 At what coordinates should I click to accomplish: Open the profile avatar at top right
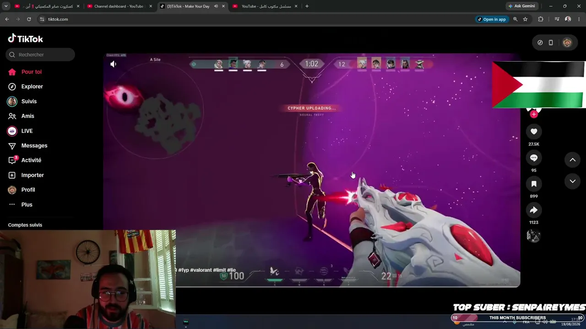coord(567,42)
